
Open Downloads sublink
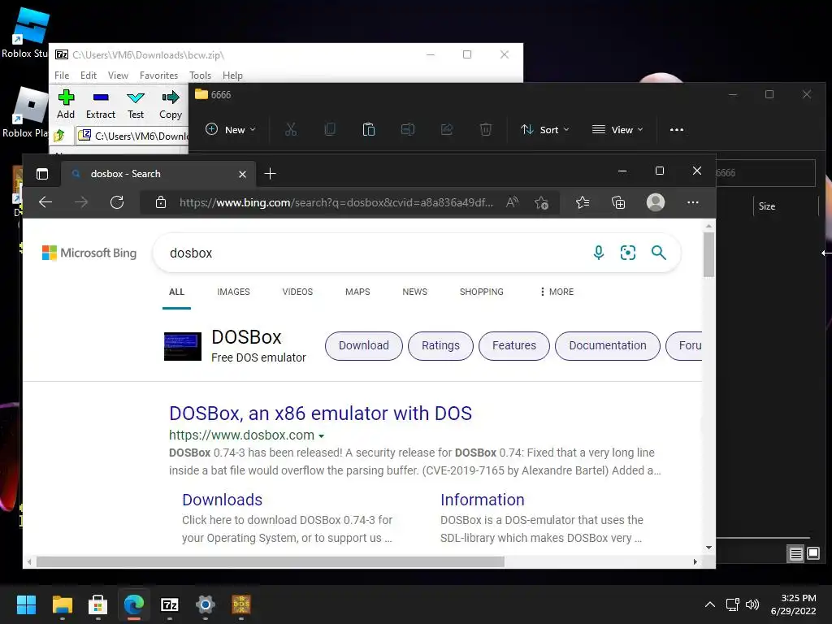pos(223,500)
